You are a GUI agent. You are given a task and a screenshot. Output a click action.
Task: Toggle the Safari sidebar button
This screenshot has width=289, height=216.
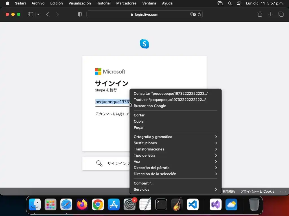30,14
